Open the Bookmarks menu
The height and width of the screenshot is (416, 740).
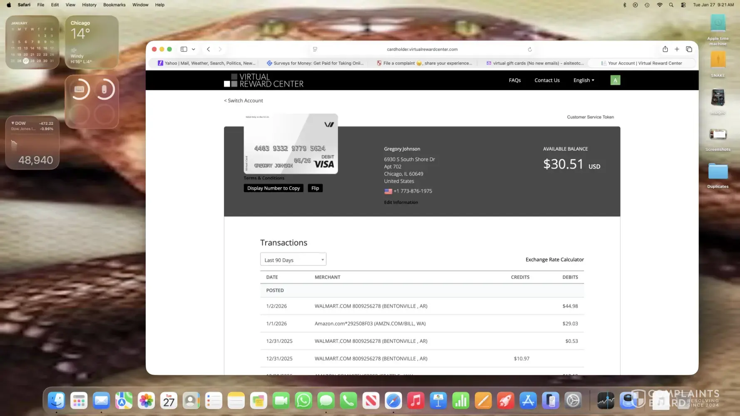[x=114, y=5]
